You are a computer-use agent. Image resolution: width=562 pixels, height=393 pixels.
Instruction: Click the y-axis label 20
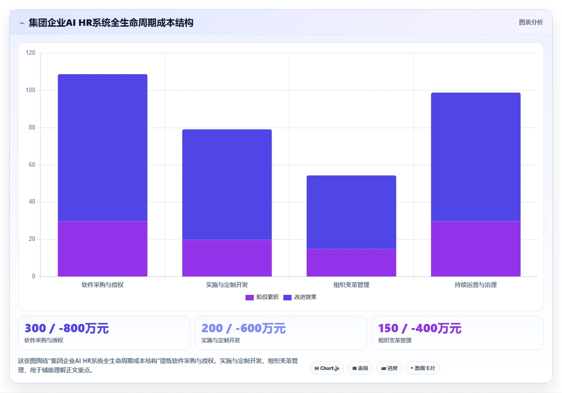(x=32, y=239)
